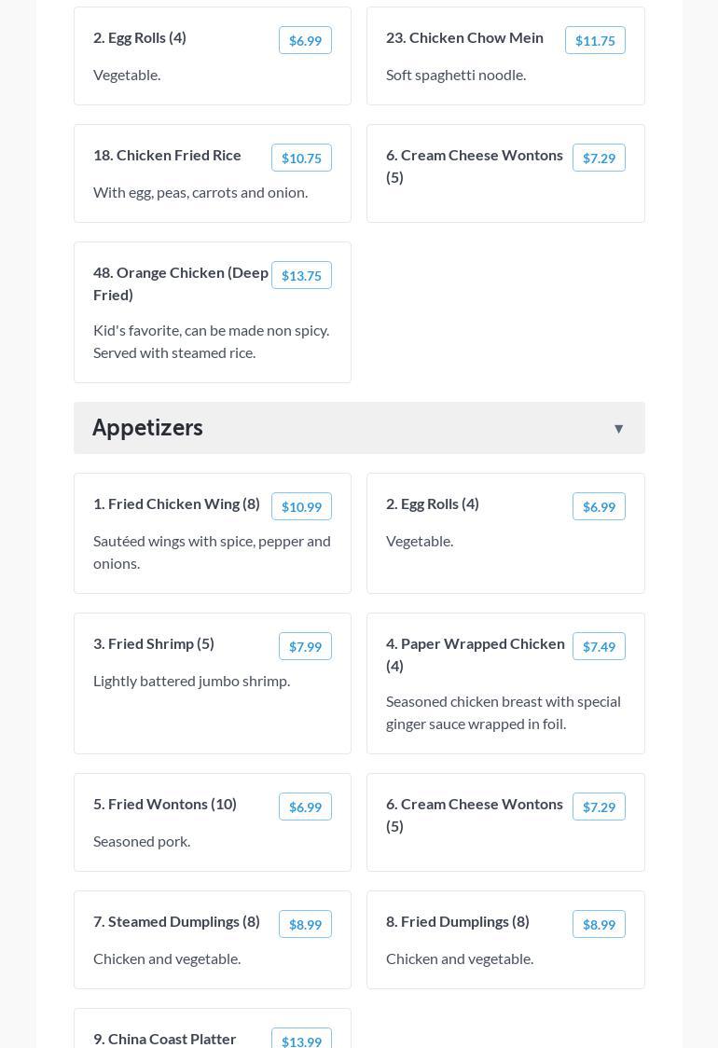Select the 7. Steamed Dumplings (8) title
Viewport: 718px width, 1048px height.
(176, 921)
